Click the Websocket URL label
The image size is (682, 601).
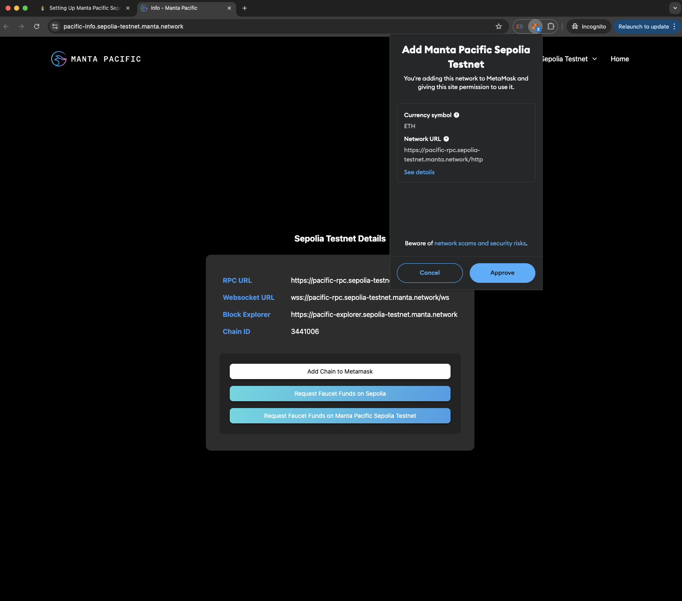249,297
